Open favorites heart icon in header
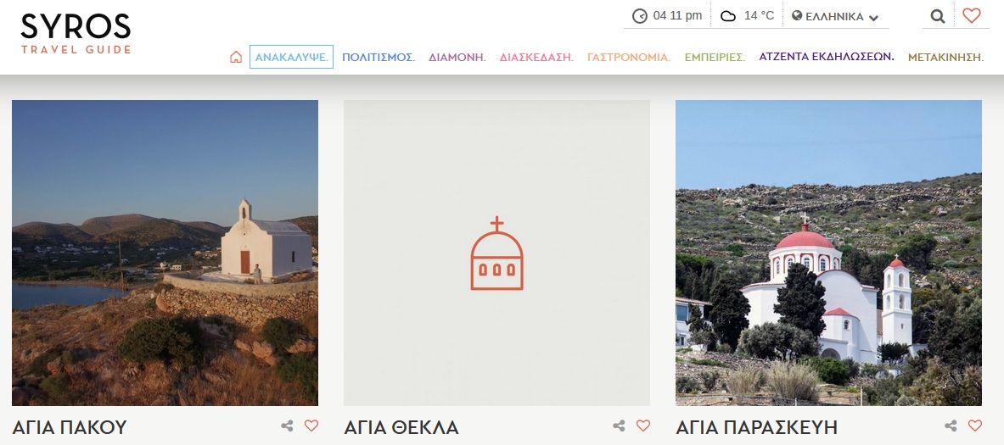1004x445 pixels. point(972,15)
